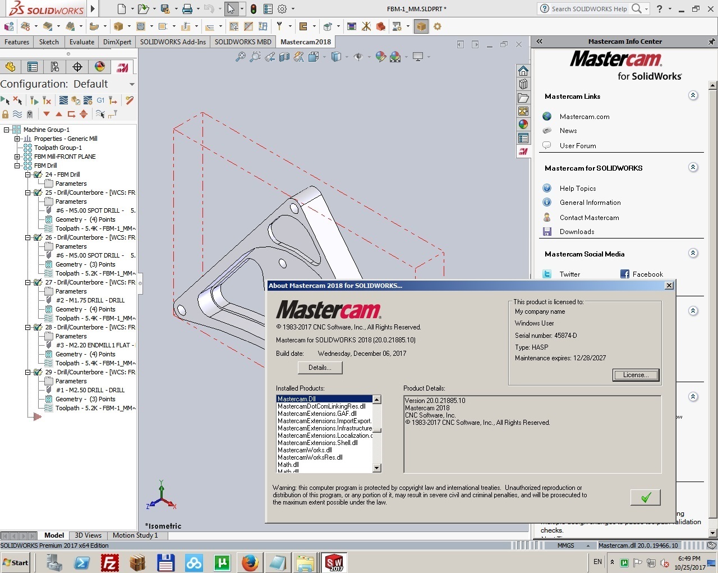
Task: Switch to the Sketch tab
Action: pos(49,42)
